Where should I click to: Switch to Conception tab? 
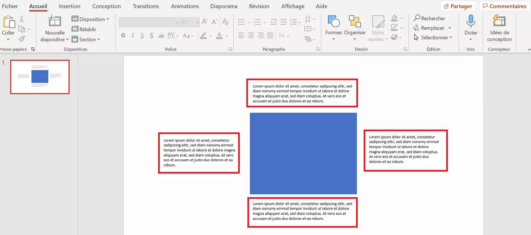point(106,6)
